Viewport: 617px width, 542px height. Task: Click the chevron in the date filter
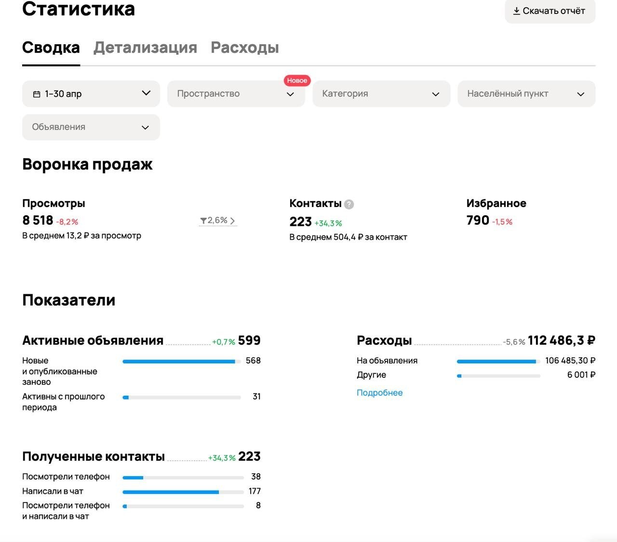[146, 93]
